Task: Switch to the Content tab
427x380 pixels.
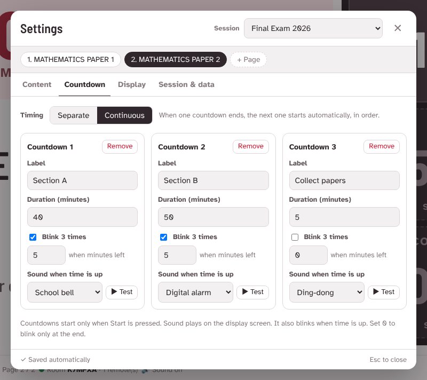Action: (x=37, y=84)
